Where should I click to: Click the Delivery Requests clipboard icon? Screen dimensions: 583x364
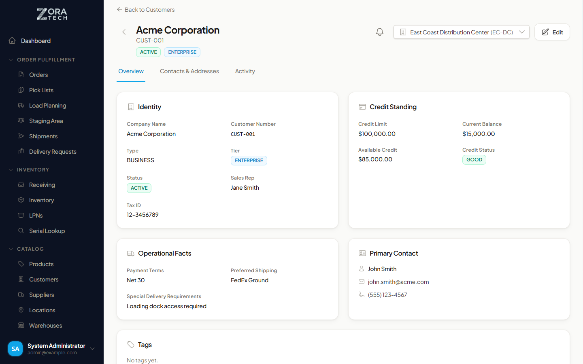21,151
